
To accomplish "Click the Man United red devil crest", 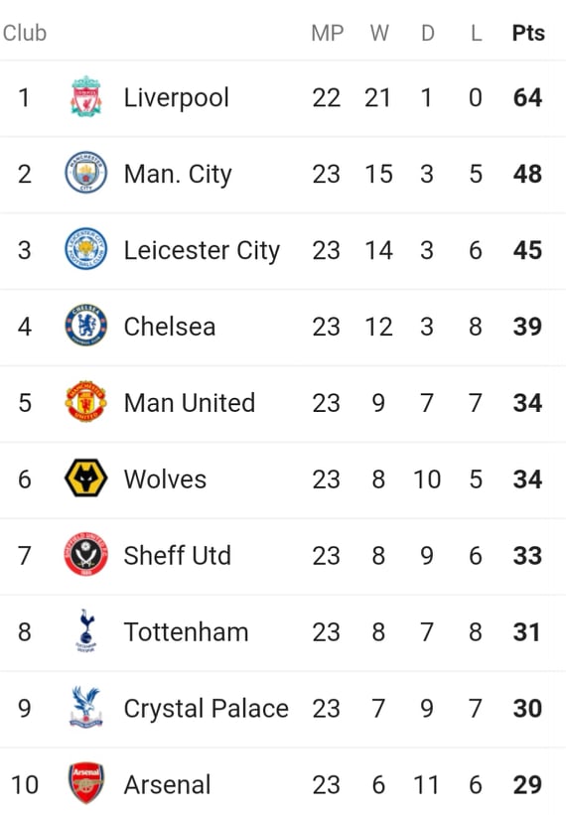I will 86,401.
